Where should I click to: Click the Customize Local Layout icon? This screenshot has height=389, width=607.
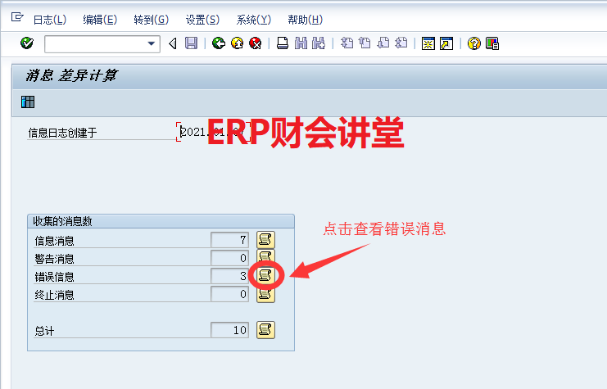pyautogui.click(x=491, y=43)
